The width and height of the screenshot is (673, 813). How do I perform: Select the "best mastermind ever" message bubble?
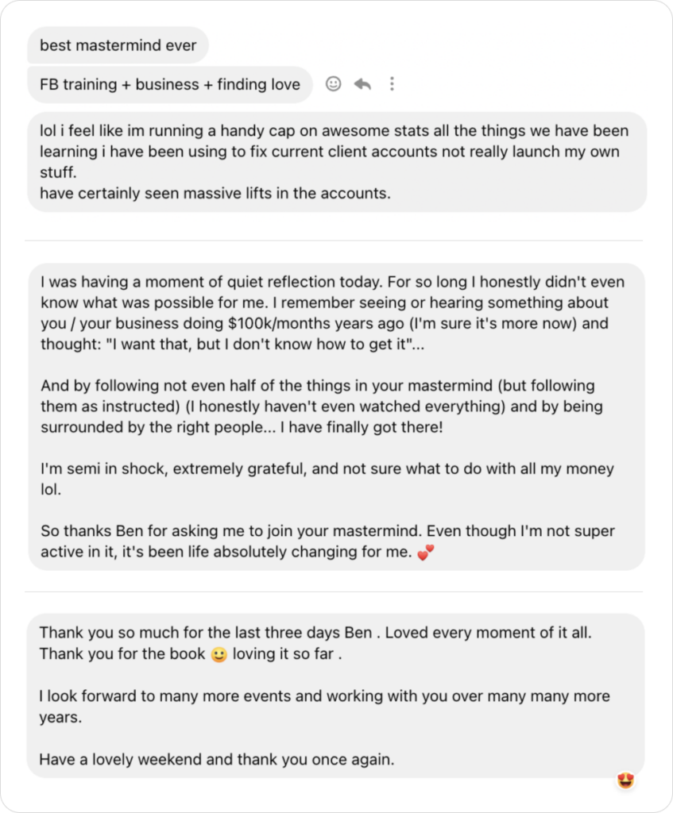(118, 45)
